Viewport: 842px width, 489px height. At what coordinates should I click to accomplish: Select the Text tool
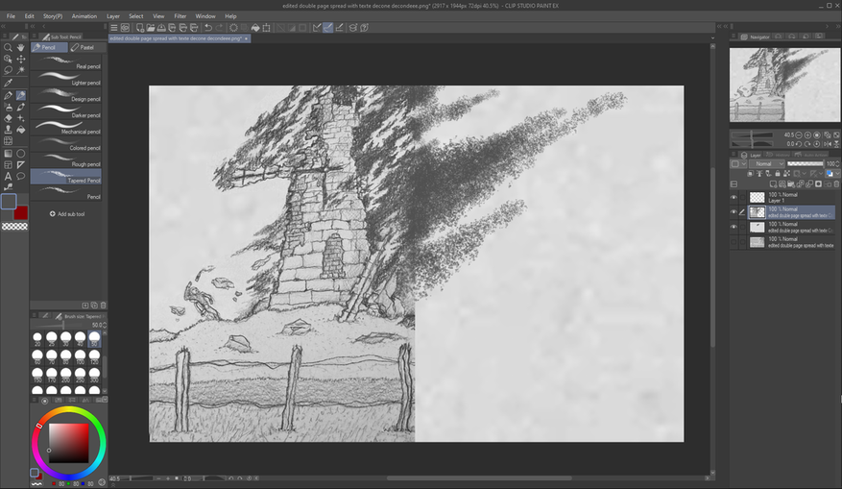click(8, 176)
